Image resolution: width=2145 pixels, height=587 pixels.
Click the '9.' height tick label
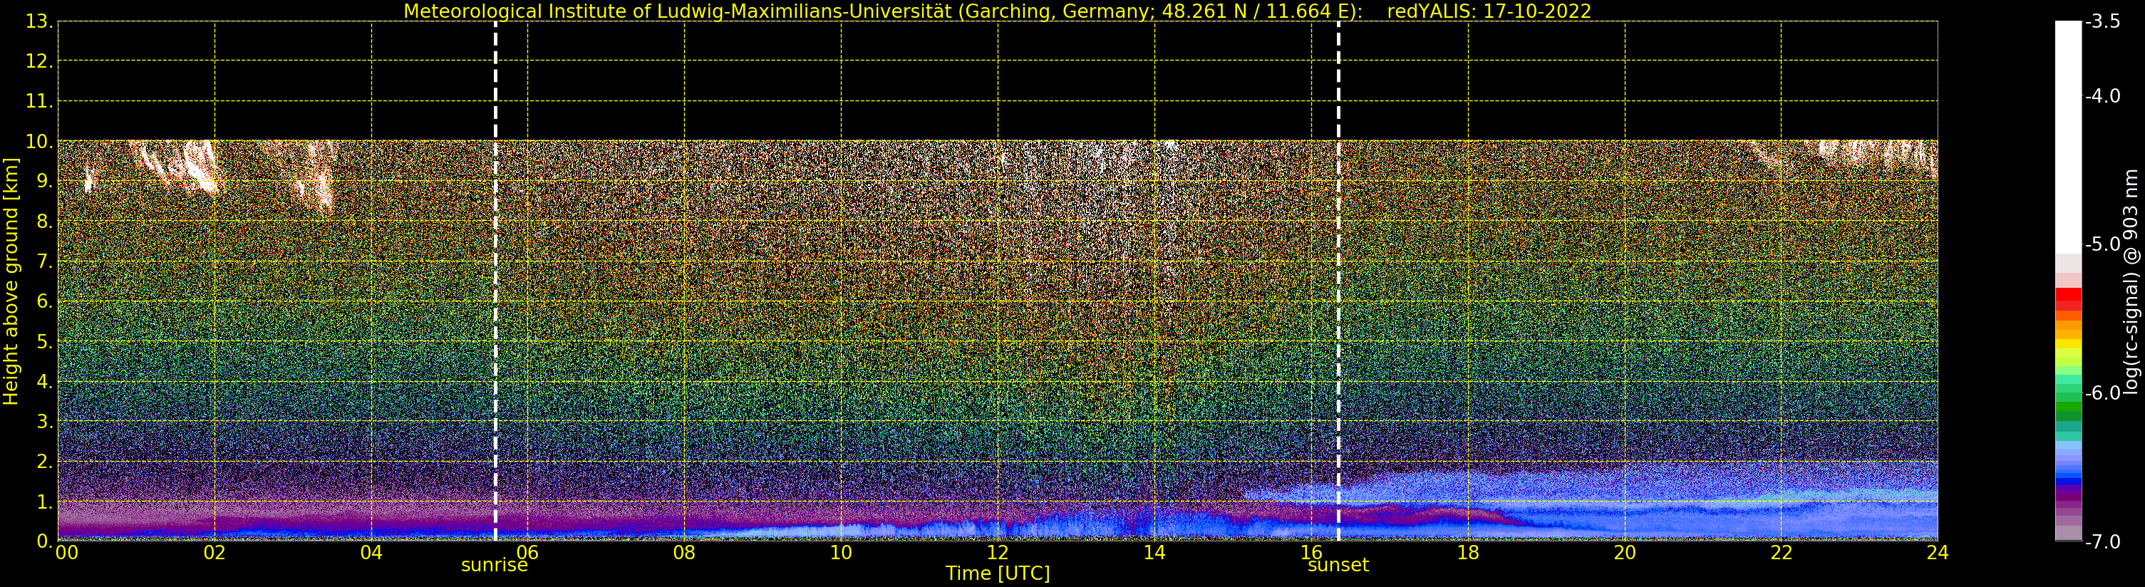(x=45, y=182)
